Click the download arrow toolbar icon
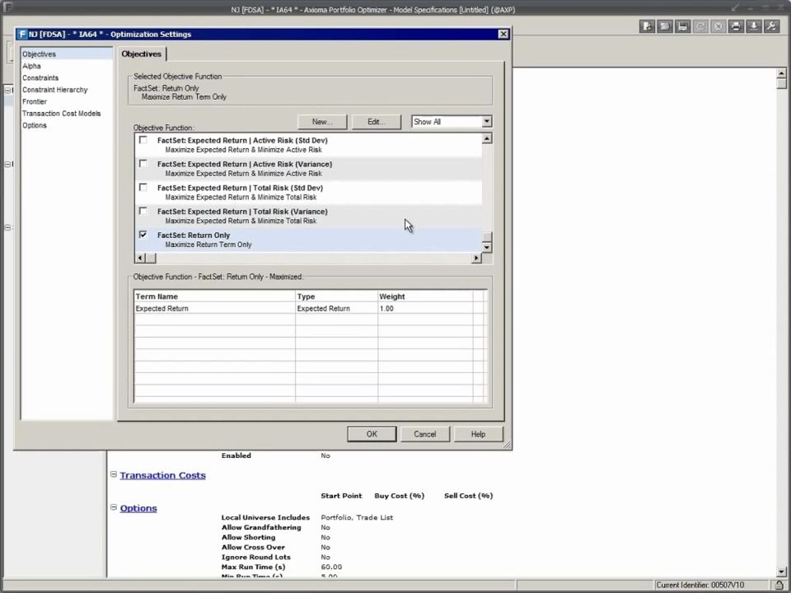The image size is (791, 593). [x=754, y=26]
